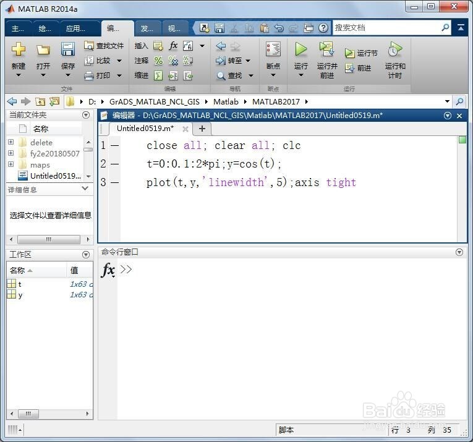Click the Breakpoints icon
This screenshot has height=442, width=473.
(x=273, y=49)
